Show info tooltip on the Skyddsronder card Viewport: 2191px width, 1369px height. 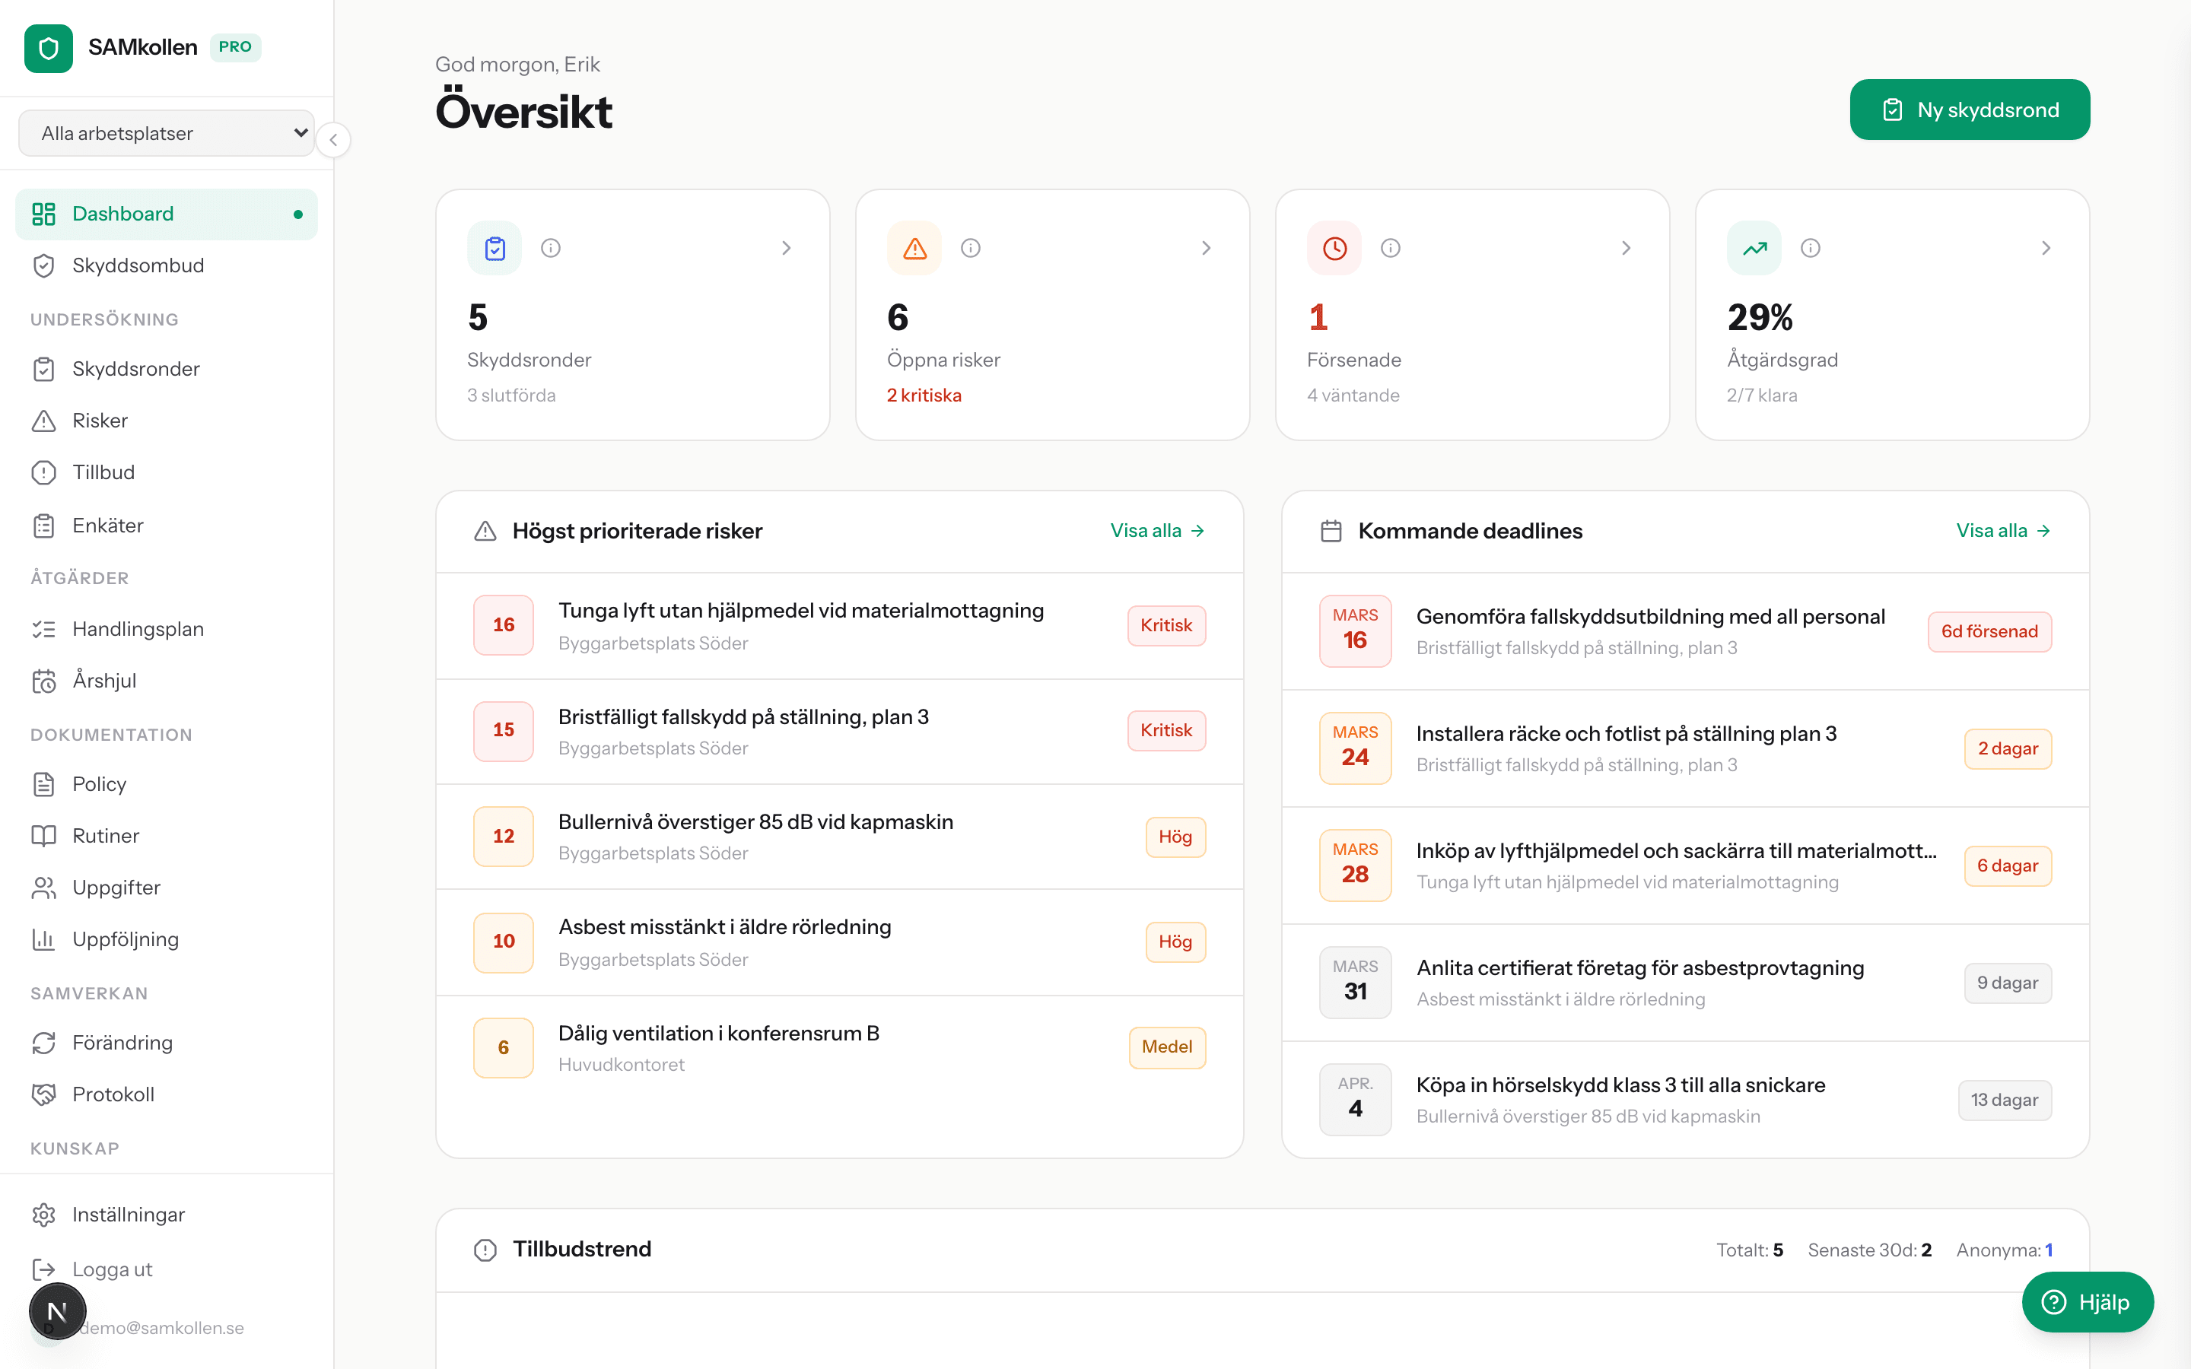point(552,247)
